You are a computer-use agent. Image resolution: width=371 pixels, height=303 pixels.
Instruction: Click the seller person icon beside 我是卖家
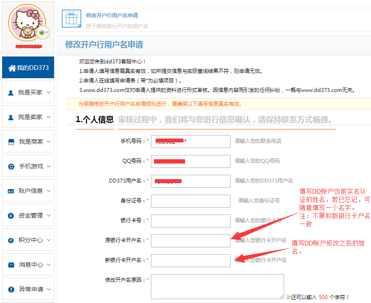(11, 117)
